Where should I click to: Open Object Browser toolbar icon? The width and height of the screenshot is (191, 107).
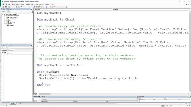pyautogui.click(x=41, y=7)
